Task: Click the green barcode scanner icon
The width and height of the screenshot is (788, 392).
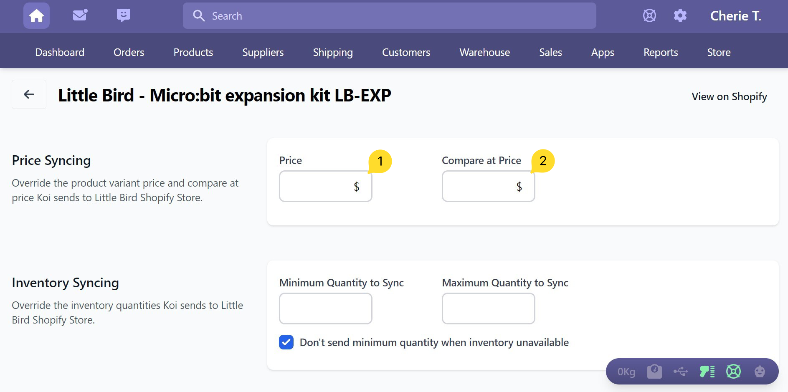Action: (707, 371)
